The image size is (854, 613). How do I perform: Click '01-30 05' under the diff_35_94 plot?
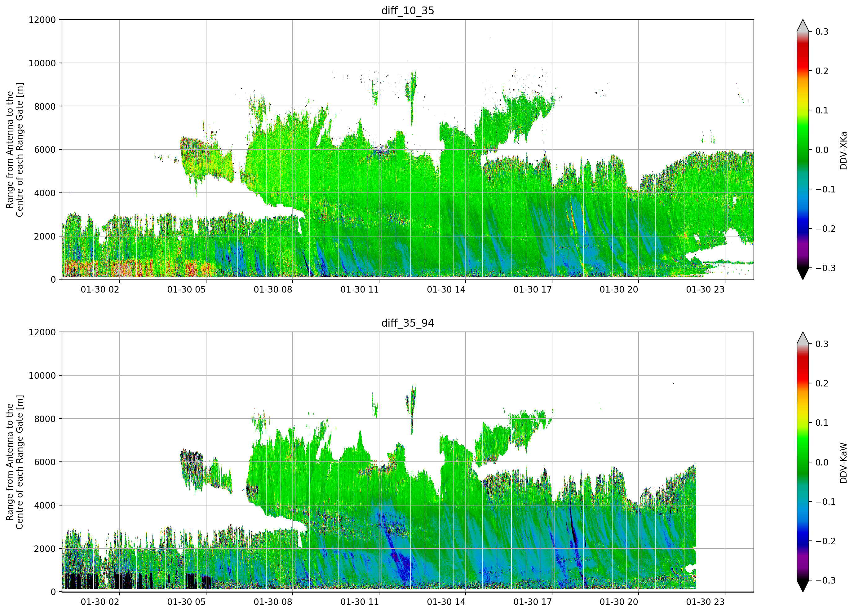tap(186, 602)
